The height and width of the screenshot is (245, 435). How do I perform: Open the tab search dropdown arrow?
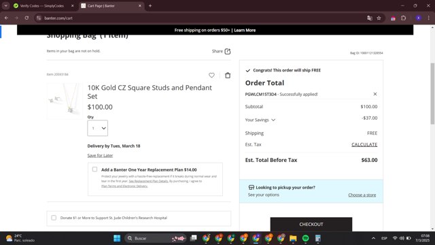click(5, 6)
